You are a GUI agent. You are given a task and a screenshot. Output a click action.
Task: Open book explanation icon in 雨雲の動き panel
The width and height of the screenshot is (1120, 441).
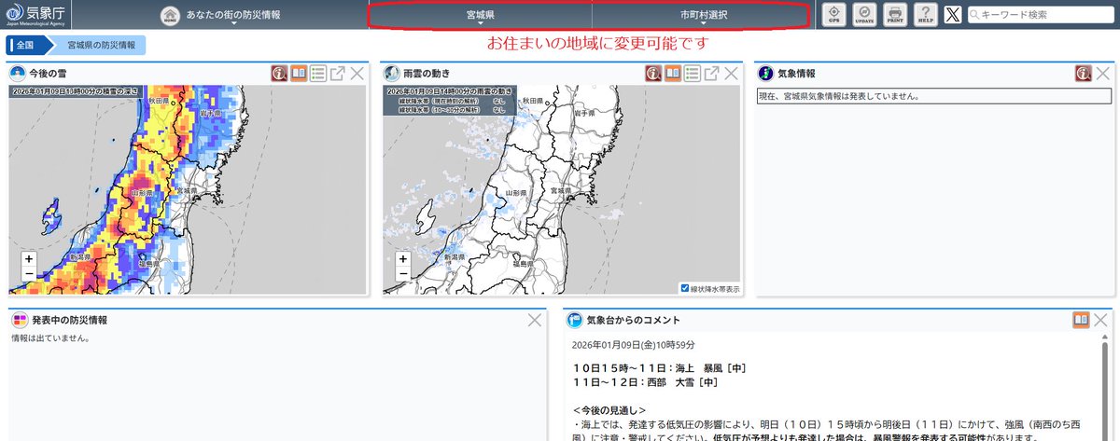tap(673, 73)
